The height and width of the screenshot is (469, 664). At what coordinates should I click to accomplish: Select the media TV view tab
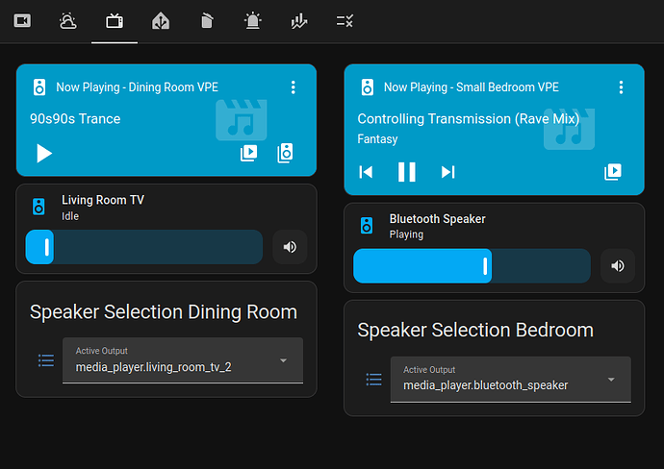pos(115,21)
